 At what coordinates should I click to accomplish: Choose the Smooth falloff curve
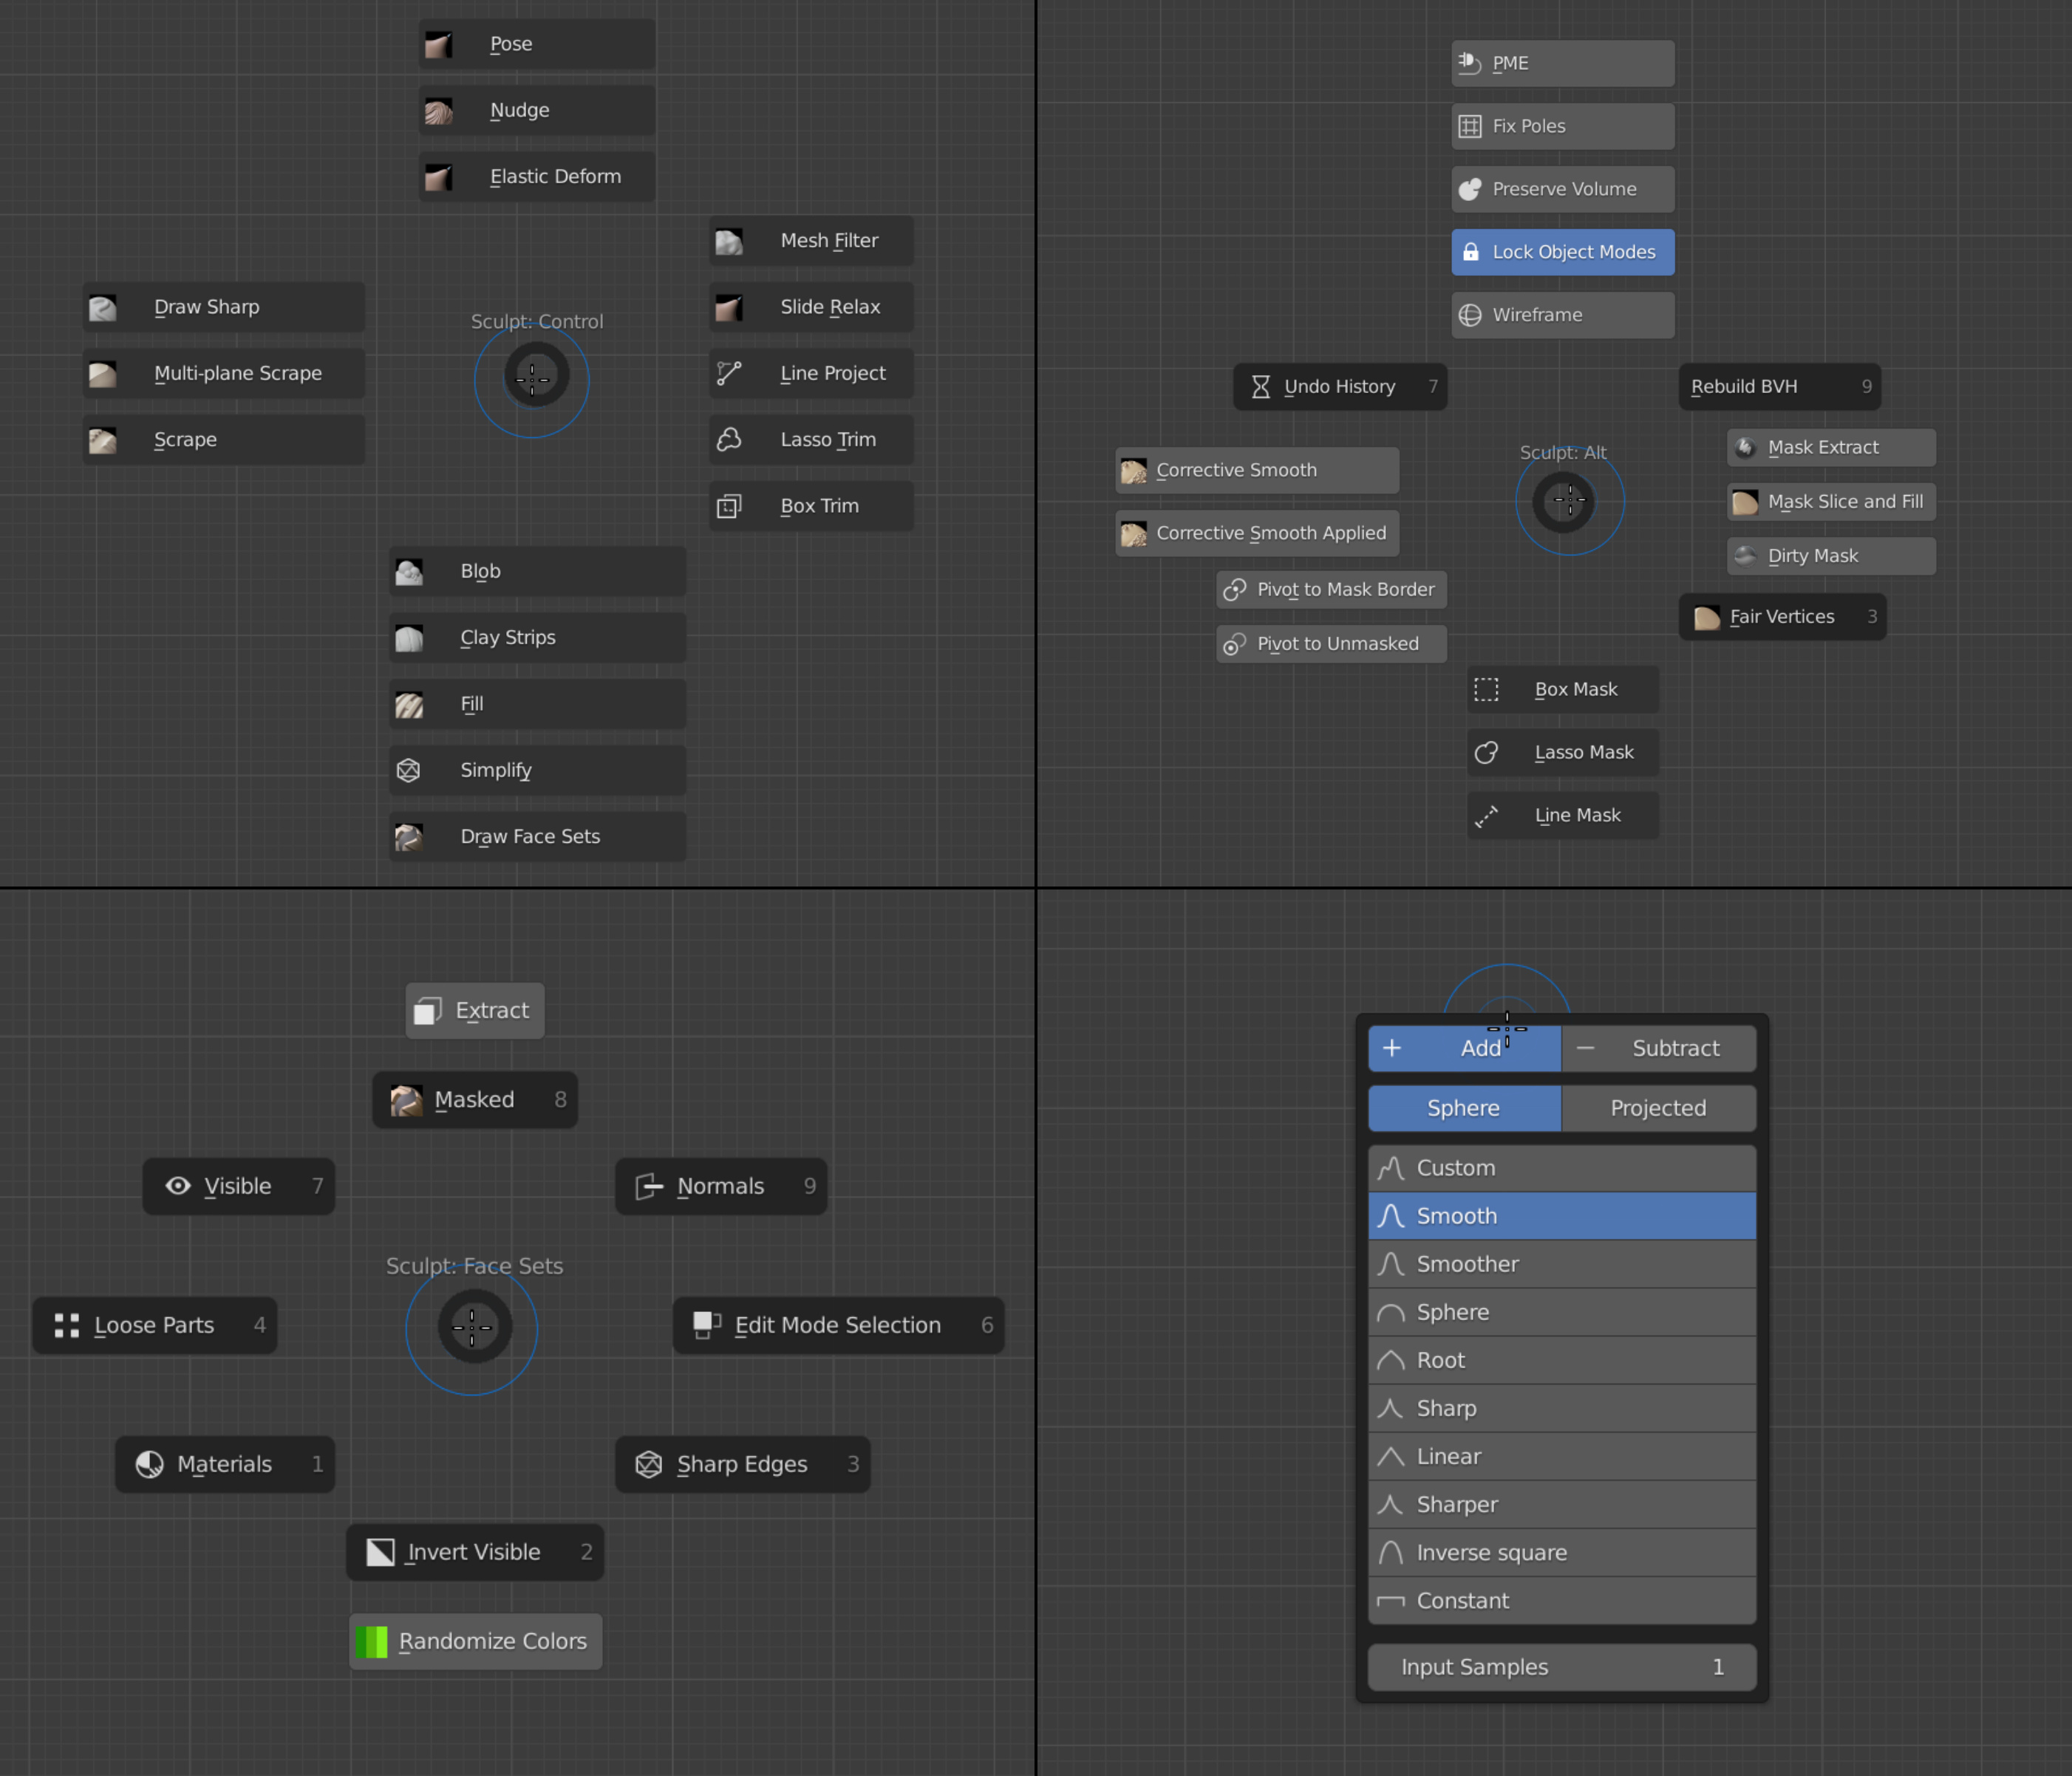click(1562, 1216)
